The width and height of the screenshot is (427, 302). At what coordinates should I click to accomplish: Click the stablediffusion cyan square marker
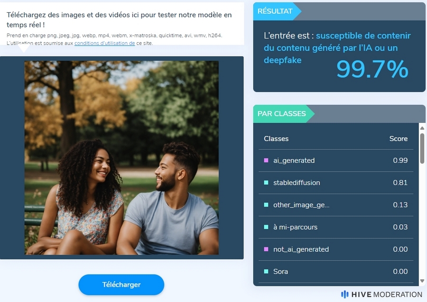266,183
